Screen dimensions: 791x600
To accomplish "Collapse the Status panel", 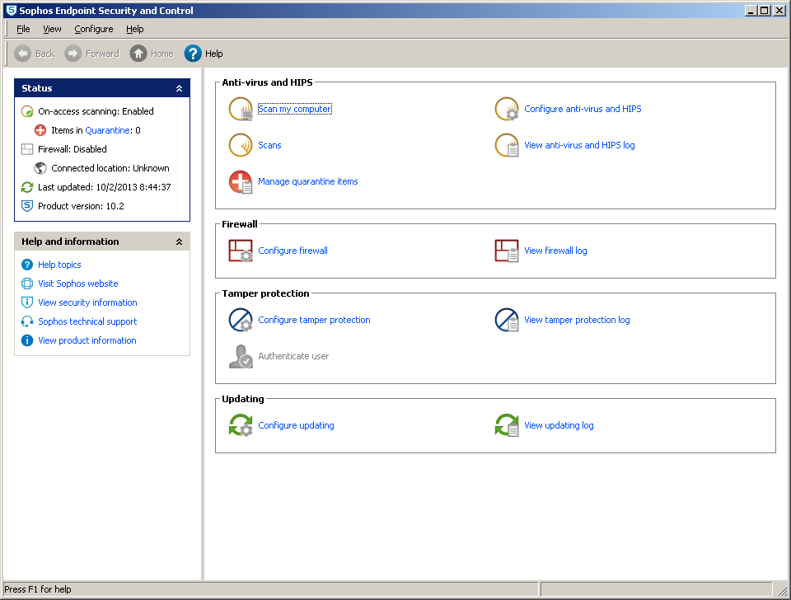I will (x=180, y=88).
